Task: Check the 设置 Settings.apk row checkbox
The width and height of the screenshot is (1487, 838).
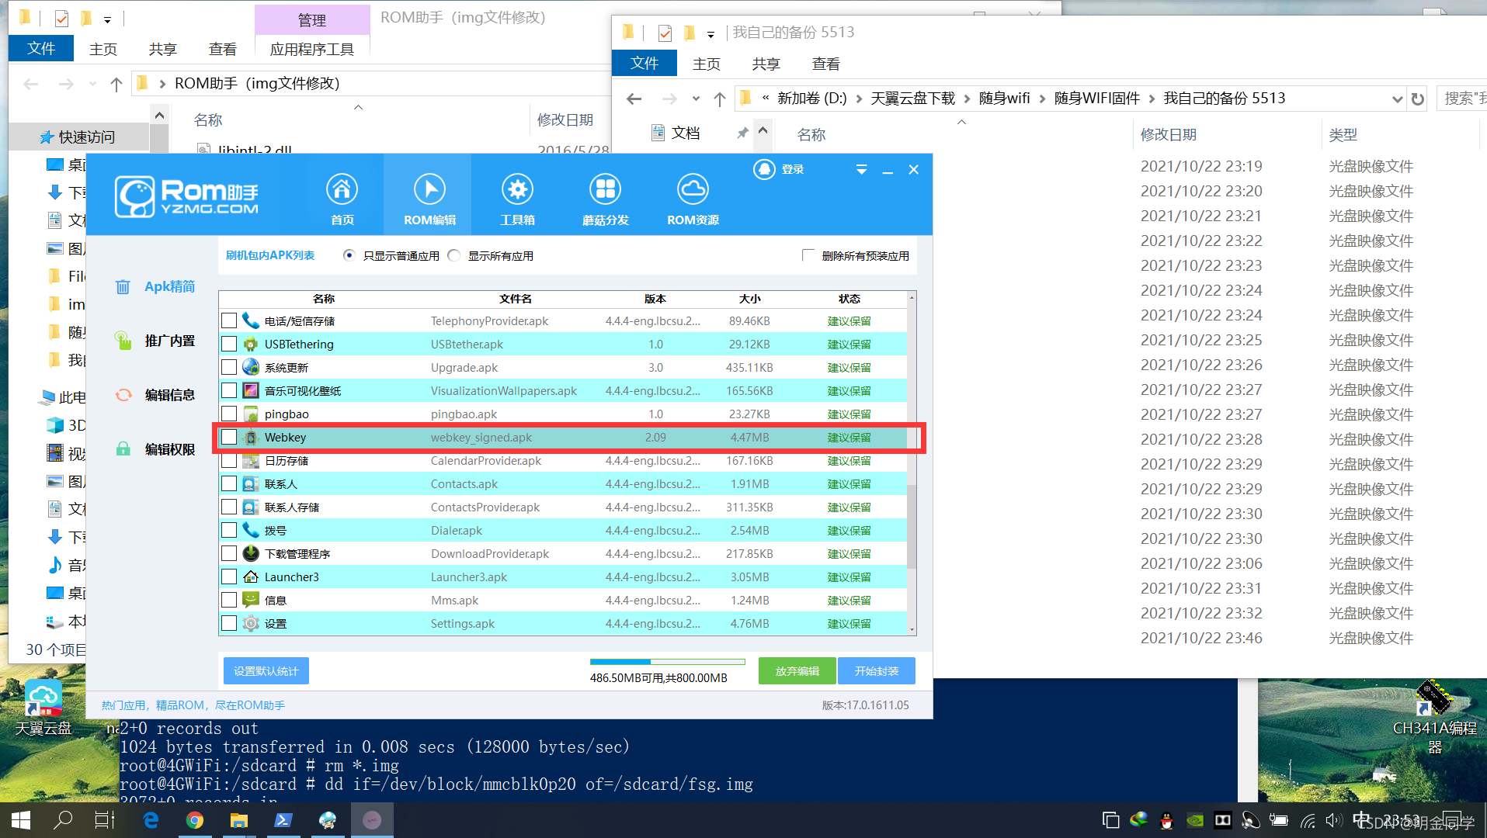Action: coord(229,623)
